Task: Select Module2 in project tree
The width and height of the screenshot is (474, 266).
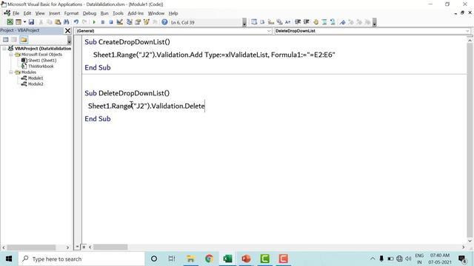Action: tap(36, 84)
